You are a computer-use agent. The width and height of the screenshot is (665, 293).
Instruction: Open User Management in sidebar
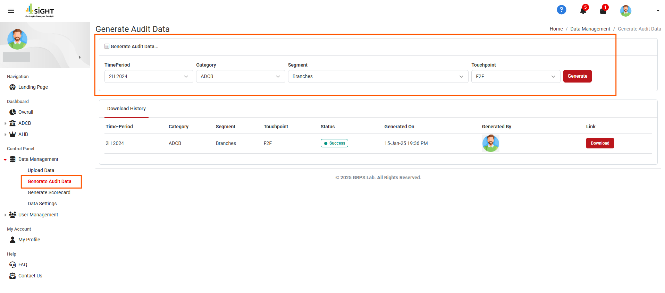click(x=38, y=215)
